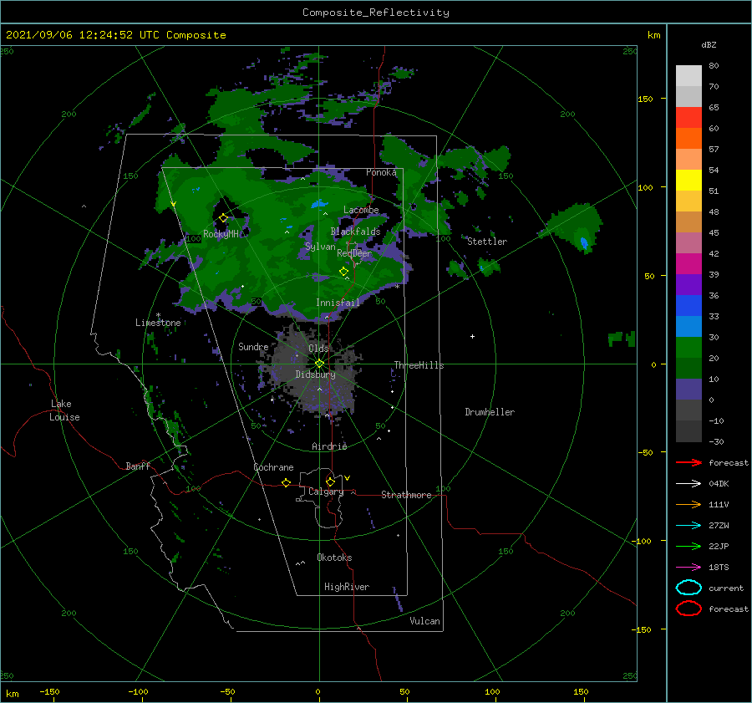The width and height of the screenshot is (752, 703).
Task: Click the green 22JP arrow legend icon
Action: pos(688,546)
